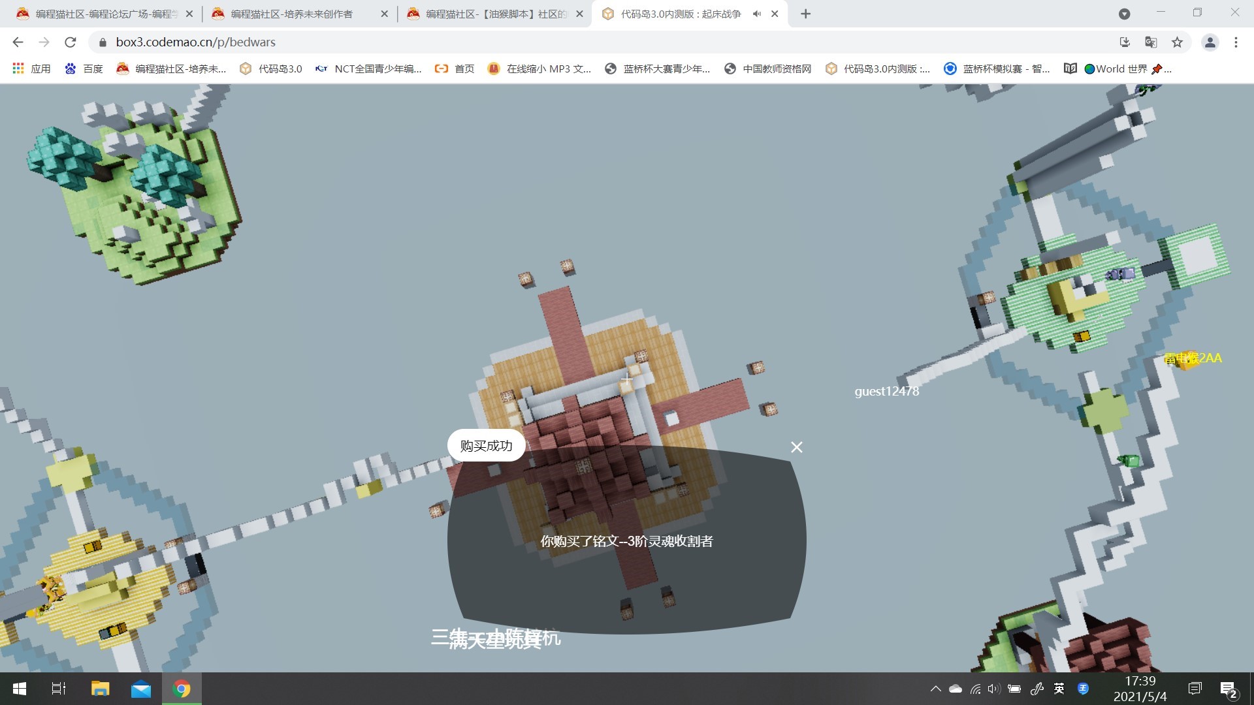Open a new browser tab

[805, 14]
